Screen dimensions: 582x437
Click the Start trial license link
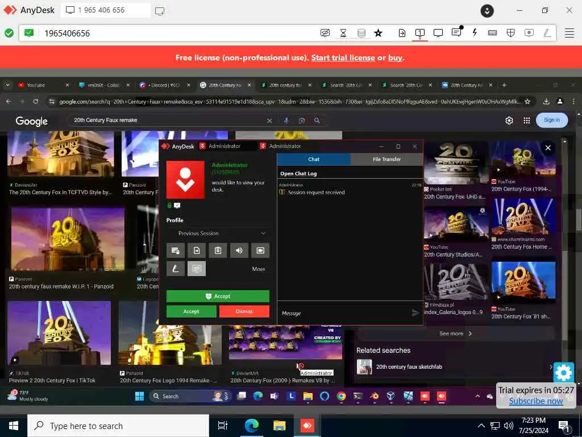[343, 57]
